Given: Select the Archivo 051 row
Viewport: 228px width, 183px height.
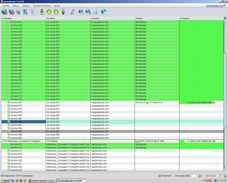Looking at the screenshot, I should [112, 22].
